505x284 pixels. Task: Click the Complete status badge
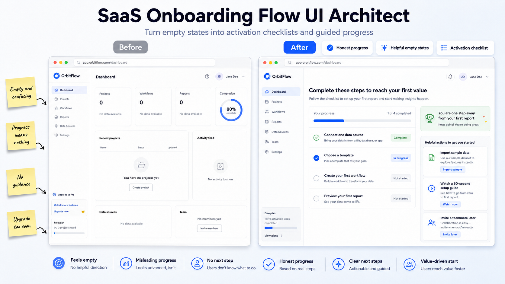tap(400, 138)
